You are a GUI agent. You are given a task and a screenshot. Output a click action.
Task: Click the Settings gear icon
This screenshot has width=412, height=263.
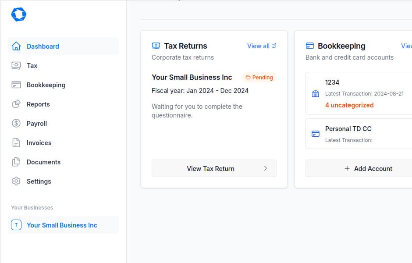coord(16,181)
